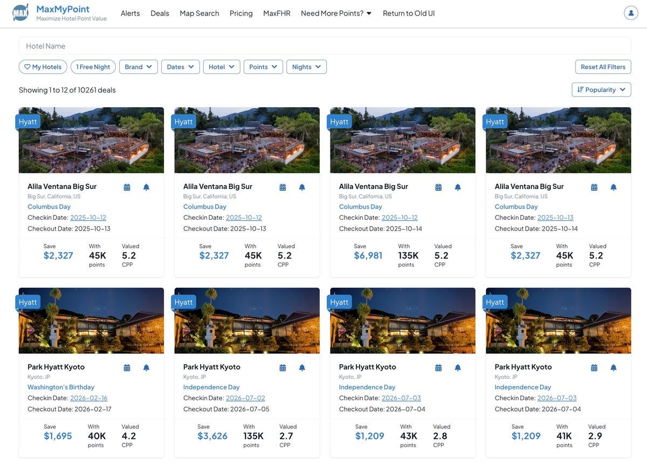Open the Dates filter dropdown

[x=180, y=67]
